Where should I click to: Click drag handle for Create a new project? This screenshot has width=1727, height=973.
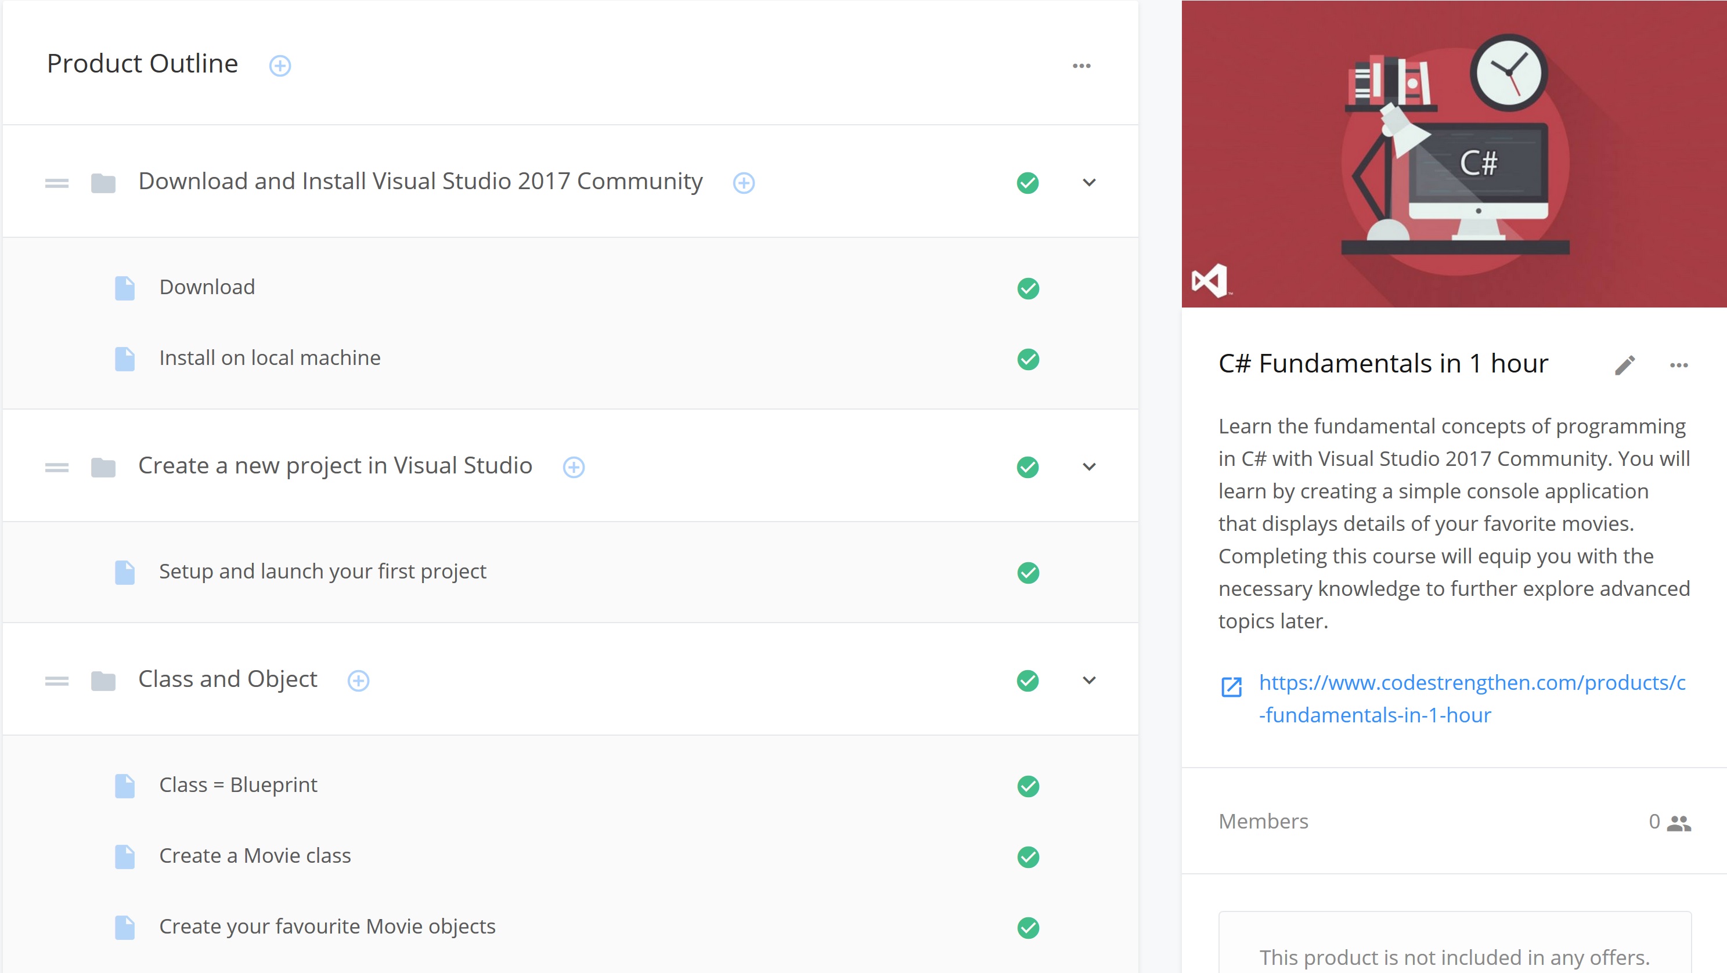point(57,467)
